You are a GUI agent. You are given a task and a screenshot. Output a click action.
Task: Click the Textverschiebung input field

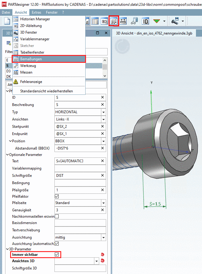coord(80,230)
